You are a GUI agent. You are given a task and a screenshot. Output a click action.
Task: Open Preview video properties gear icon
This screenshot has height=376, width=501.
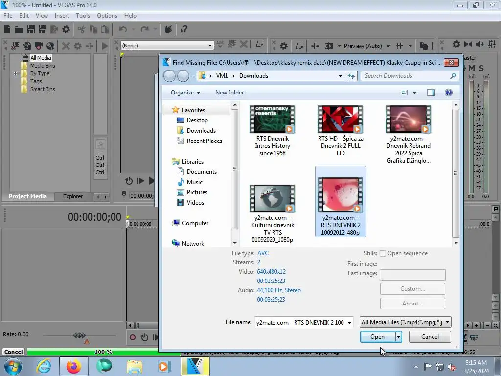284,46
